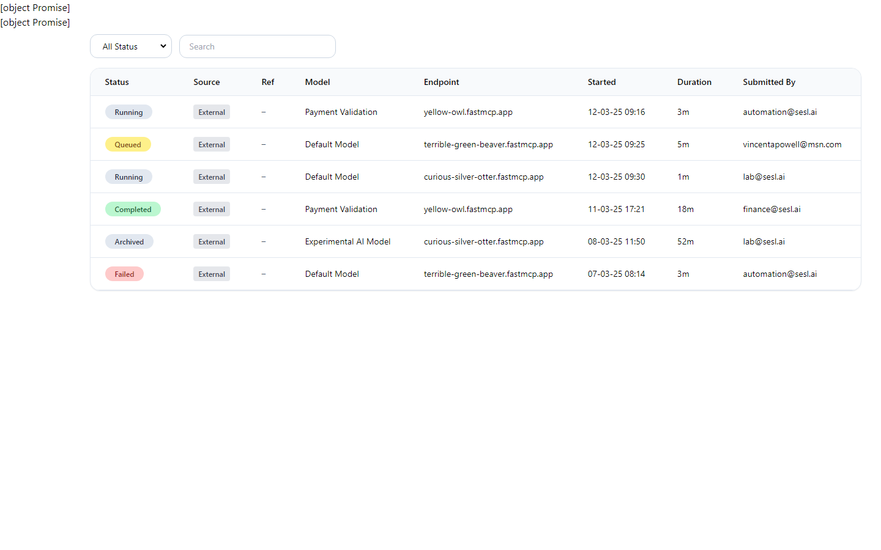Viewport: 881px width, 550px height.
Task: Click the Endpoint column header
Action: [441, 82]
